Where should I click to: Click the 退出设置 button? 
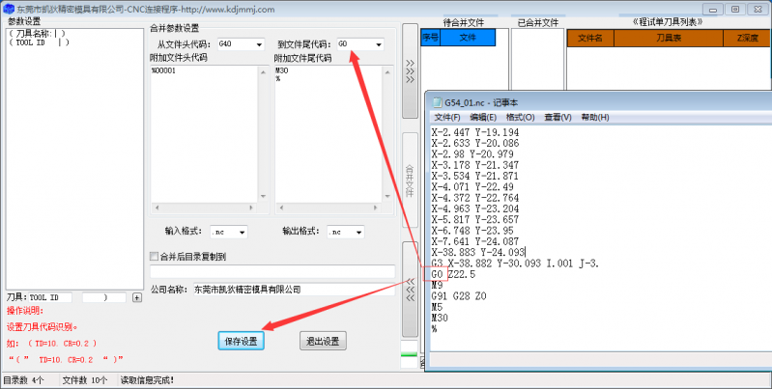tap(323, 341)
